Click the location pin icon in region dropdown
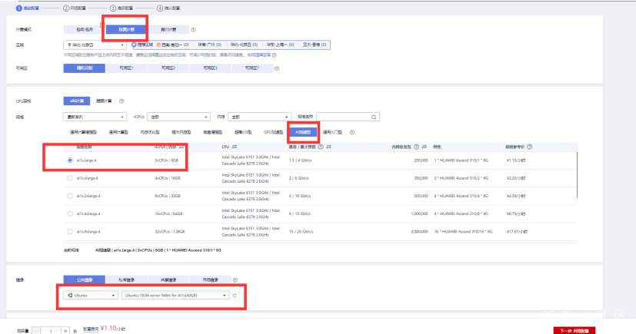 (69, 45)
